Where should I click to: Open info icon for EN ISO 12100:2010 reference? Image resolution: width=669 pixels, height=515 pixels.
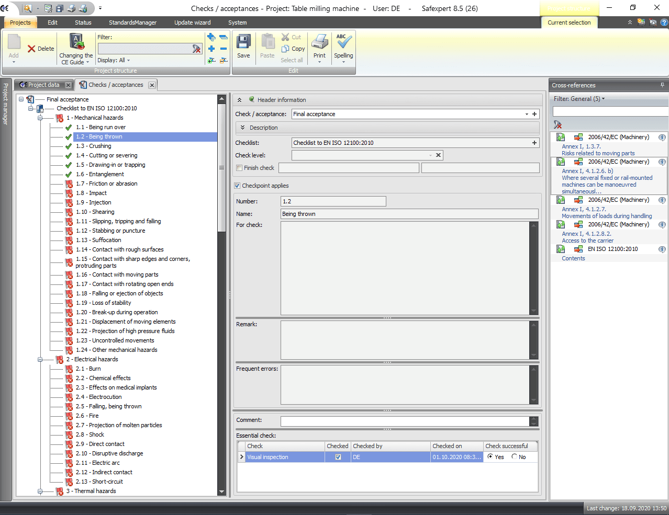(662, 249)
